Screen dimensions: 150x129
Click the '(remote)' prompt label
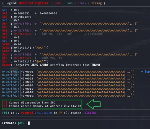tap(9, 123)
